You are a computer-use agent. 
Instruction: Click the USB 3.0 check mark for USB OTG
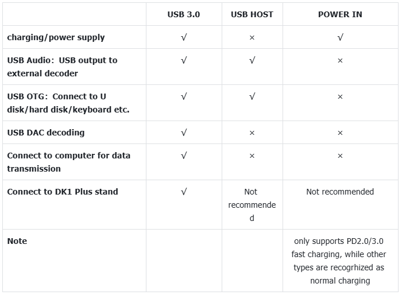click(184, 97)
